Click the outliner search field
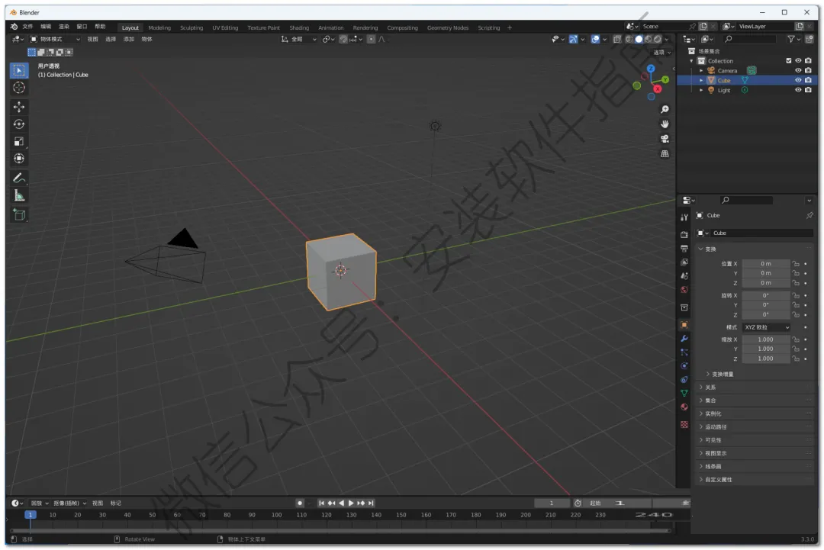Screen dimensions: 824x550 pyautogui.click(x=750, y=39)
